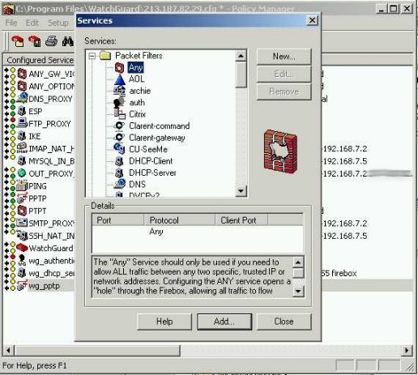Click the description box scroll-down arrow

(298, 291)
